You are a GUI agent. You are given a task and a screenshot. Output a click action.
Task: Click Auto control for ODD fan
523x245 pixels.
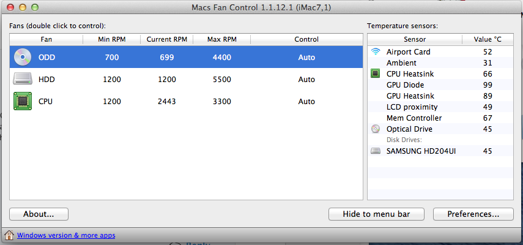tap(306, 58)
